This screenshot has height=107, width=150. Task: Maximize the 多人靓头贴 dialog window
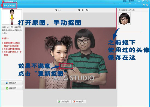(144, 5)
